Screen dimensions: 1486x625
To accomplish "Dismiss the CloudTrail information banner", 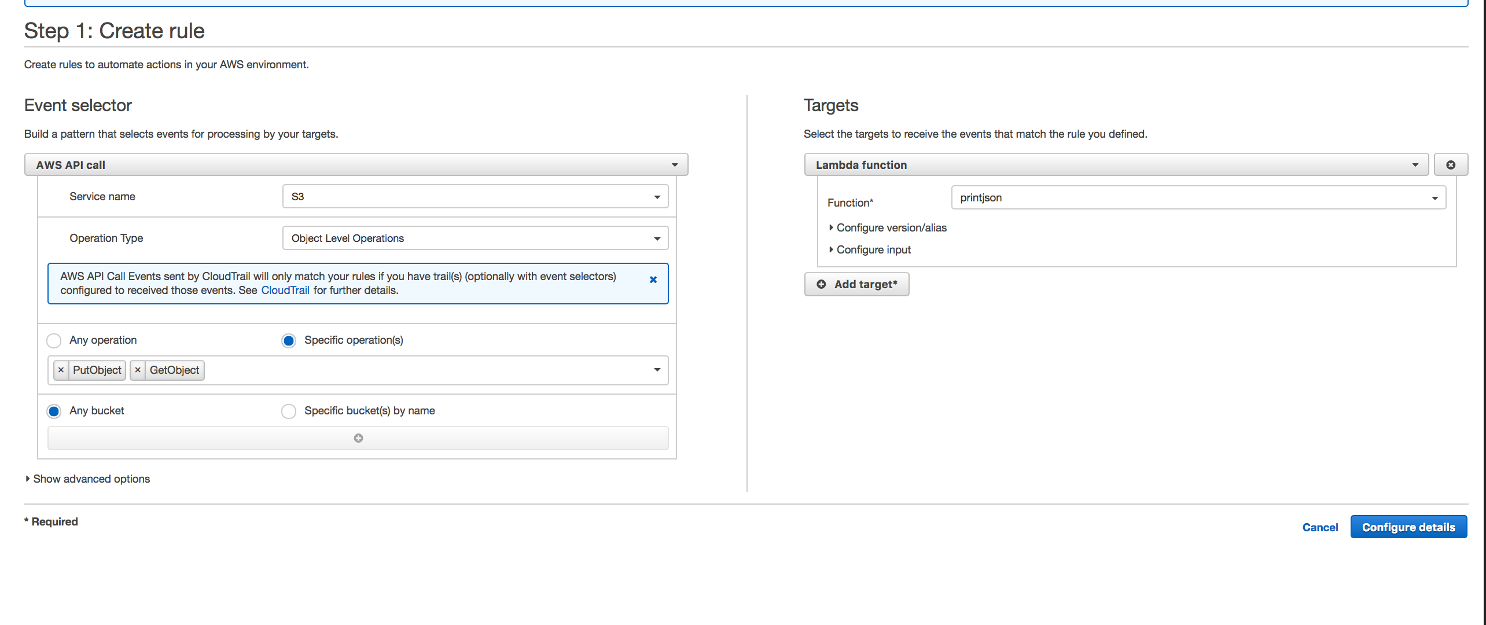I will 653,280.
